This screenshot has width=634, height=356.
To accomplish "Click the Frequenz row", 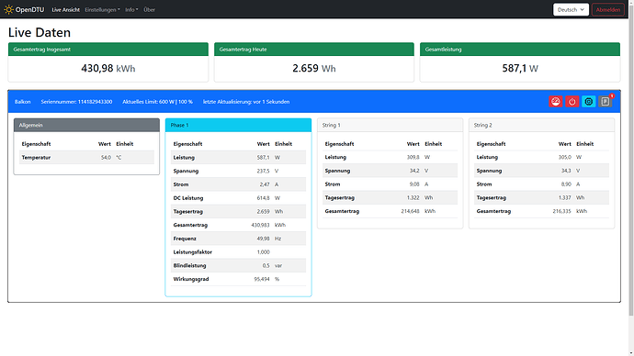I will [x=238, y=239].
